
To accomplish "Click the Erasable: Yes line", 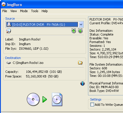I will (x=99, y=38).
